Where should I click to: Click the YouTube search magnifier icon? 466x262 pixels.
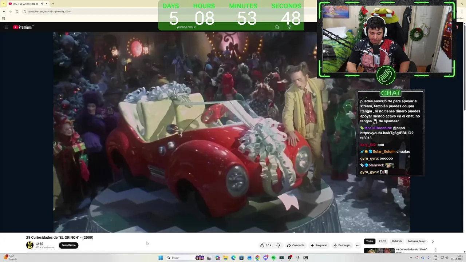pyautogui.click(x=277, y=27)
